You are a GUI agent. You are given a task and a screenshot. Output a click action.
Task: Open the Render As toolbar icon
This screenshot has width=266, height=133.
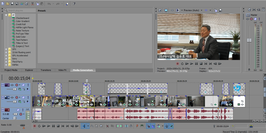[x=22, y=4]
